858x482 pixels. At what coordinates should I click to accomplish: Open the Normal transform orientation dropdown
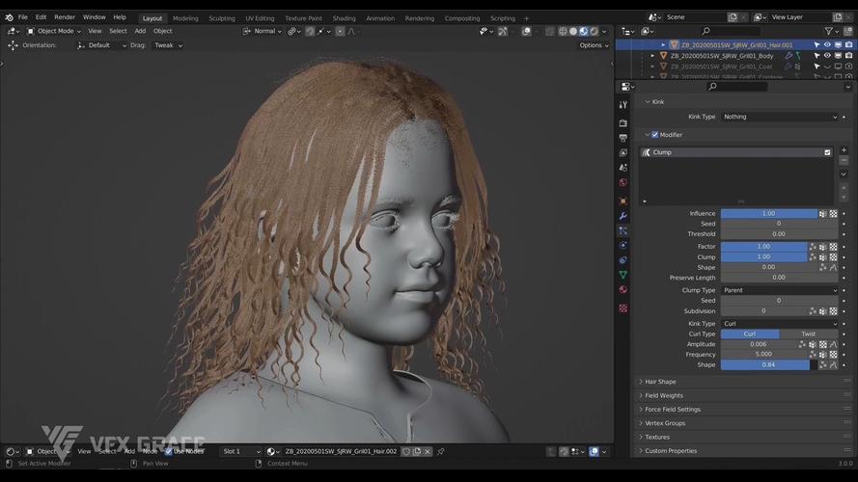click(263, 31)
